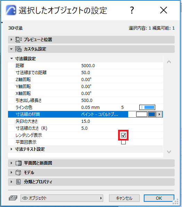
Task: Click the 分類とプロパティ list icon
Action: (x=18, y=182)
